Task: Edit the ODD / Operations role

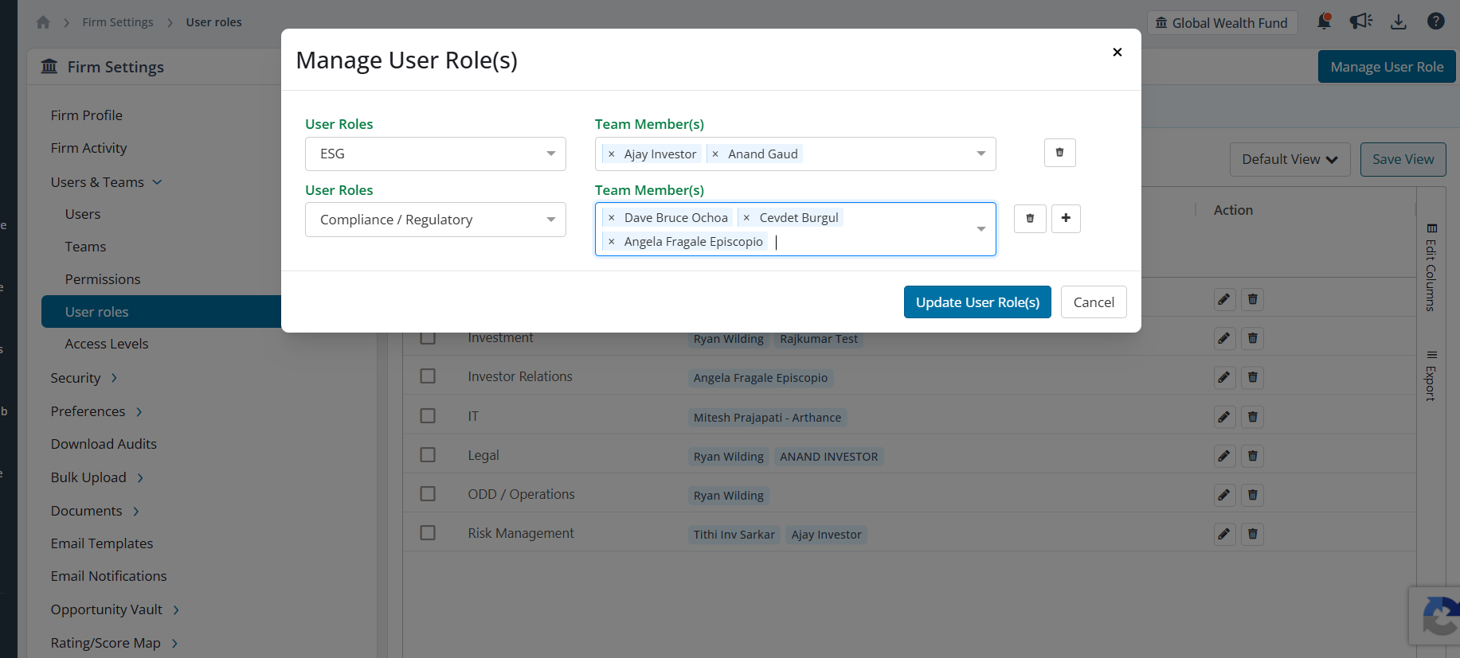Action: 1224,495
